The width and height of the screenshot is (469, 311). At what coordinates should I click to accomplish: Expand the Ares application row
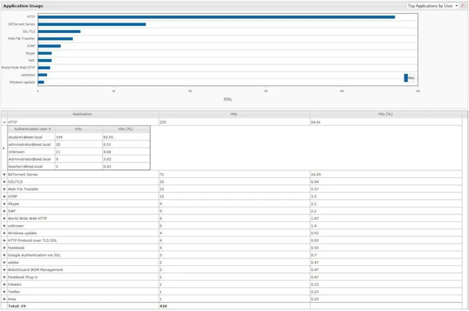click(x=4, y=299)
